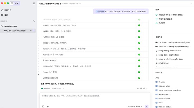Open the webapp-testing skill reference
194x108 pixels.
163,94
